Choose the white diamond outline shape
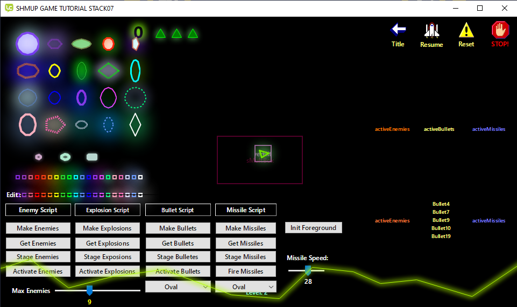The height and width of the screenshot is (307, 517). pos(136,124)
